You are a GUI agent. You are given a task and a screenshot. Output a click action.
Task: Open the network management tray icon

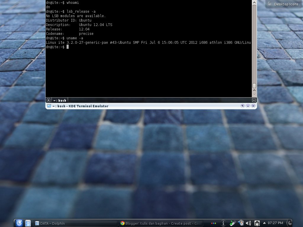(257, 223)
